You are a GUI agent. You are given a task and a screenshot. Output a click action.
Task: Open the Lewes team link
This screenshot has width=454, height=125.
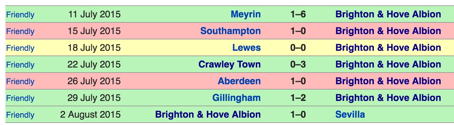click(246, 48)
